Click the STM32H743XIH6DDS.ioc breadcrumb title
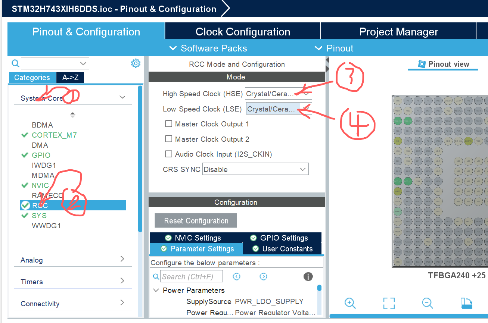The height and width of the screenshot is (323, 488). point(114,9)
